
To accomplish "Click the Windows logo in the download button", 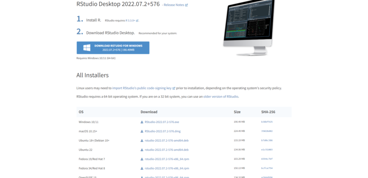I will [x=87, y=48].
